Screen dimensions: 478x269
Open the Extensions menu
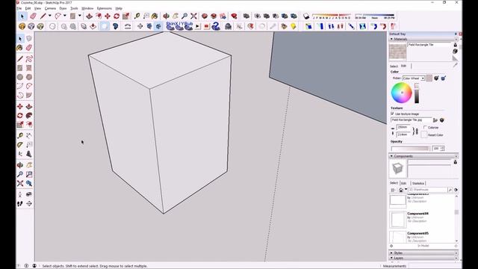[x=105, y=8]
